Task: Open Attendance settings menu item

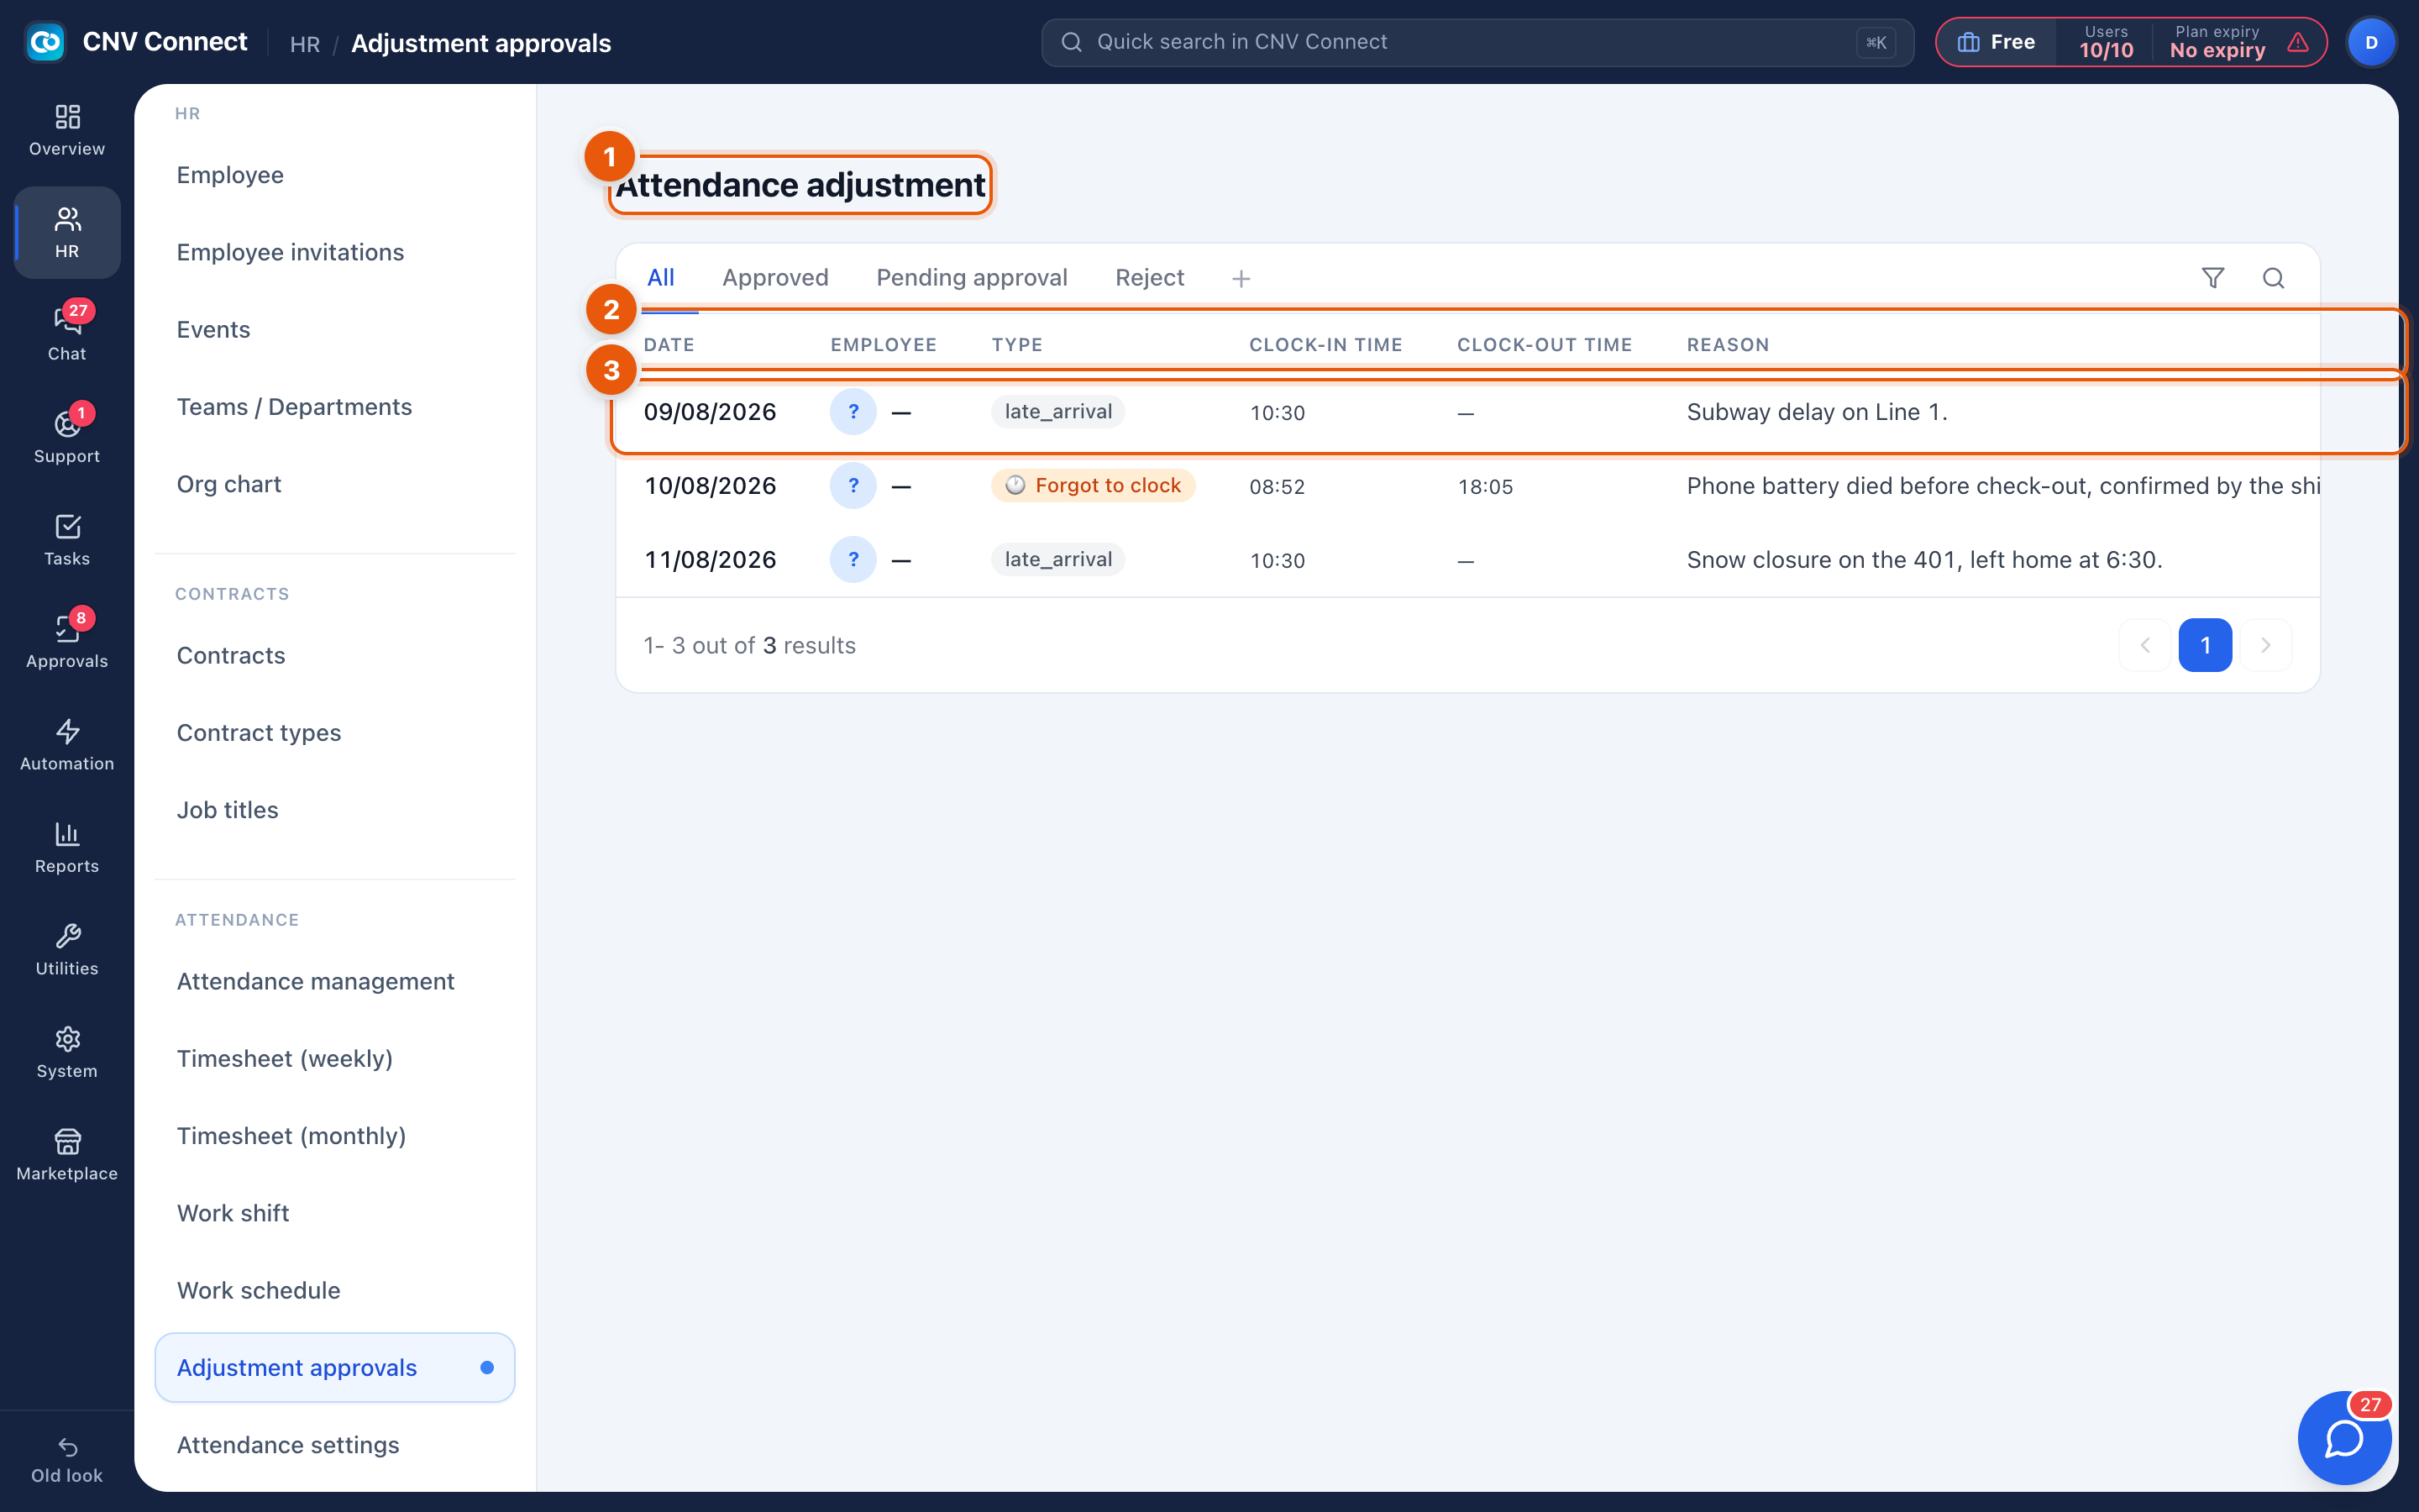Action: click(335, 1445)
